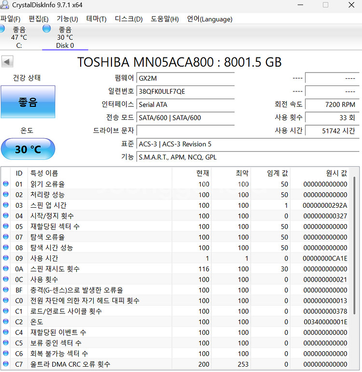This screenshot has height=372, width=362.
Task: Select the 스핀 업 시간 attribute name
Action: pyautogui.click(x=48, y=205)
